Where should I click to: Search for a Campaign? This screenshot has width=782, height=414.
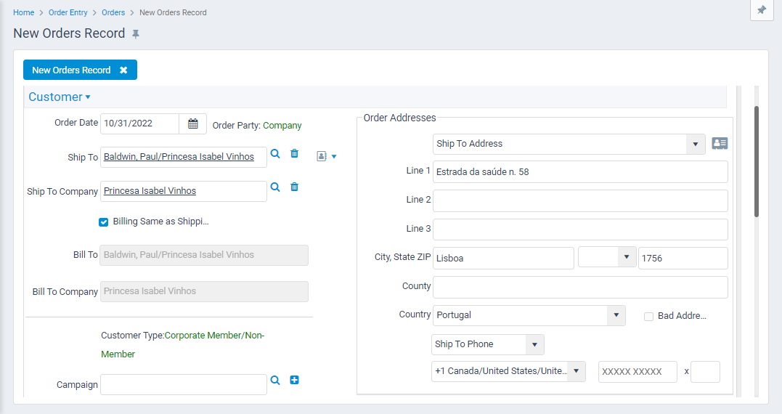pyautogui.click(x=275, y=380)
